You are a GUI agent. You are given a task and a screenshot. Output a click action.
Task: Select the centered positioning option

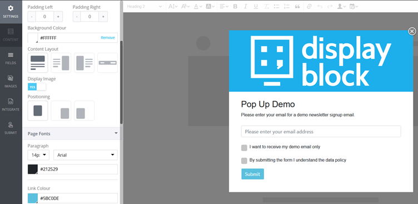[38, 111]
